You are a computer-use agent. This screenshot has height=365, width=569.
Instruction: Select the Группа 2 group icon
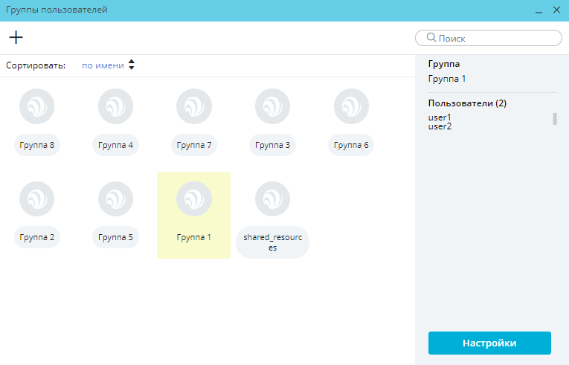(37, 199)
